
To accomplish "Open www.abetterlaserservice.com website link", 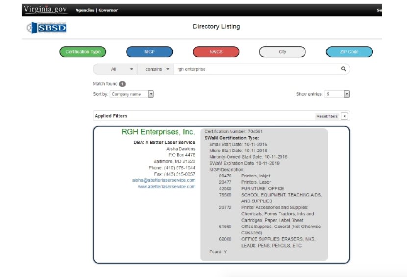I will 167,187.
